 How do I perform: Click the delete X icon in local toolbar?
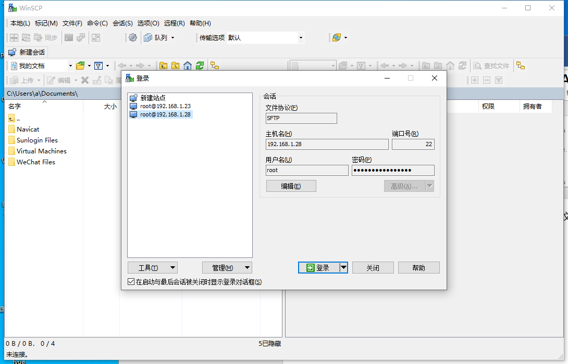coord(85,80)
